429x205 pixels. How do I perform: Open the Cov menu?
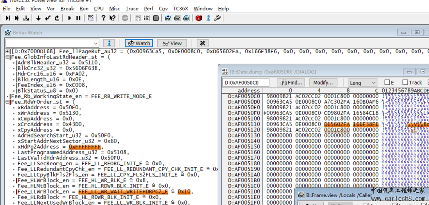pos(163,9)
